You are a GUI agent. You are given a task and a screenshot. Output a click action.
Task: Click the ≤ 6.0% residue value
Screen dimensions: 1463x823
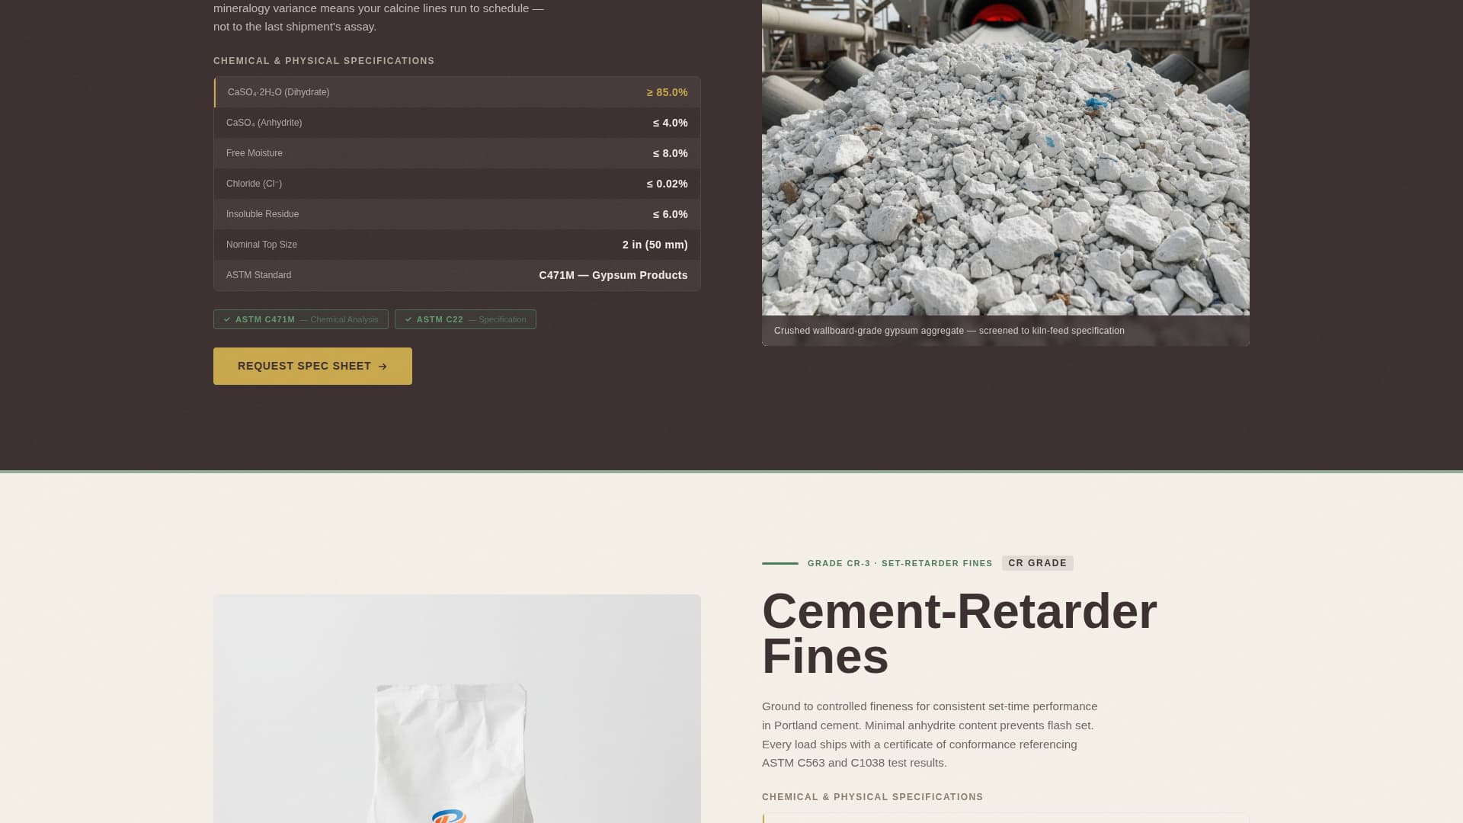click(x=671, y=214)
